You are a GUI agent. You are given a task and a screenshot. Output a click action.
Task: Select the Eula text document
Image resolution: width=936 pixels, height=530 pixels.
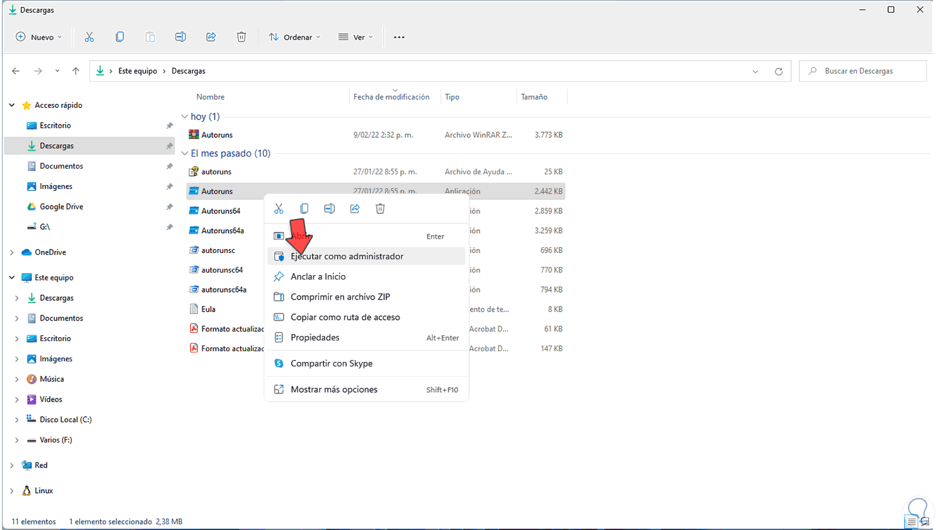coord(208,309)
